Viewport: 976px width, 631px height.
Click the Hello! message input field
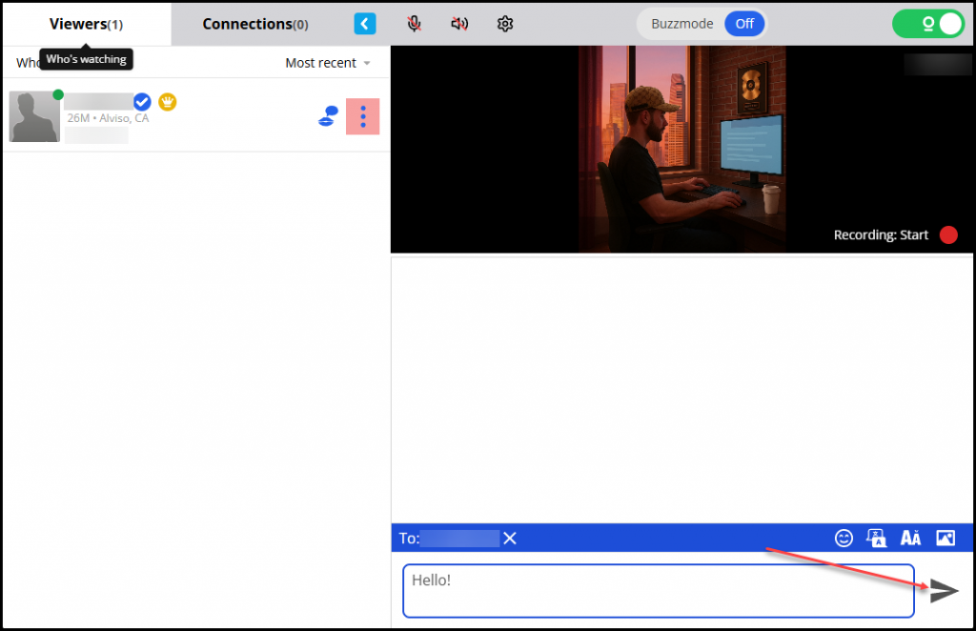click(x=658, y=591)
